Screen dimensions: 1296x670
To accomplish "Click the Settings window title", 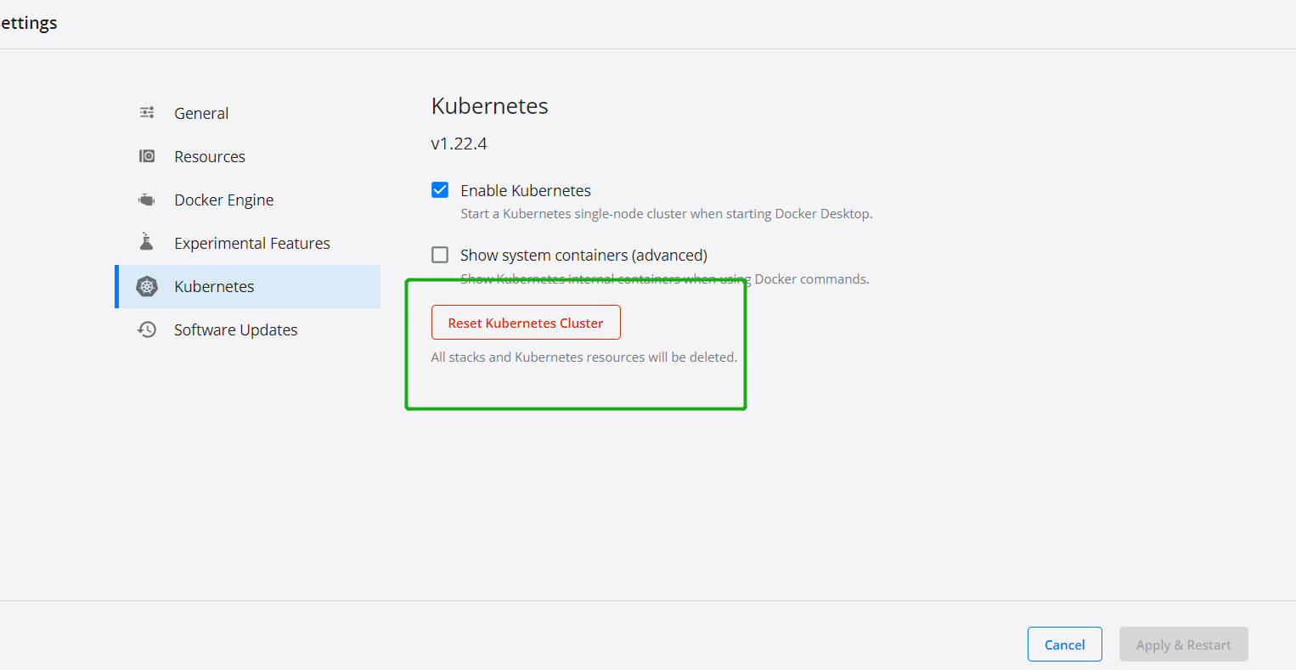I will tap(28, 23).
